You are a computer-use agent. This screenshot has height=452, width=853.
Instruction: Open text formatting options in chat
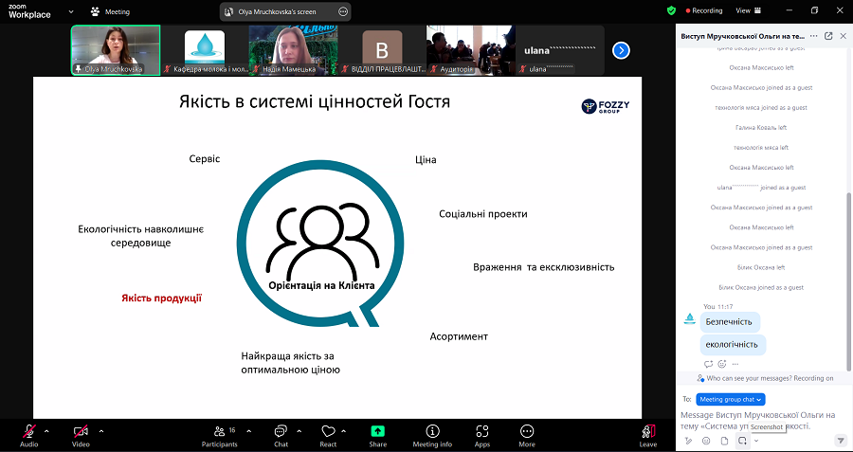click(x=688, y=441)
